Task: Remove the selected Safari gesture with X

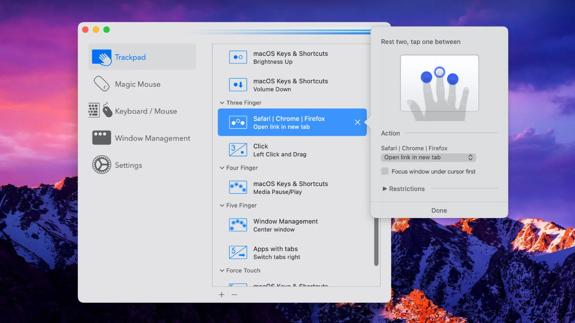Action: tap(358, 122)
